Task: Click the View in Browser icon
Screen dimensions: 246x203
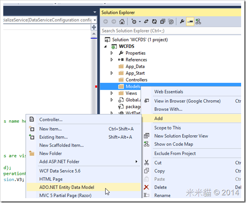Action: point(146,101)
